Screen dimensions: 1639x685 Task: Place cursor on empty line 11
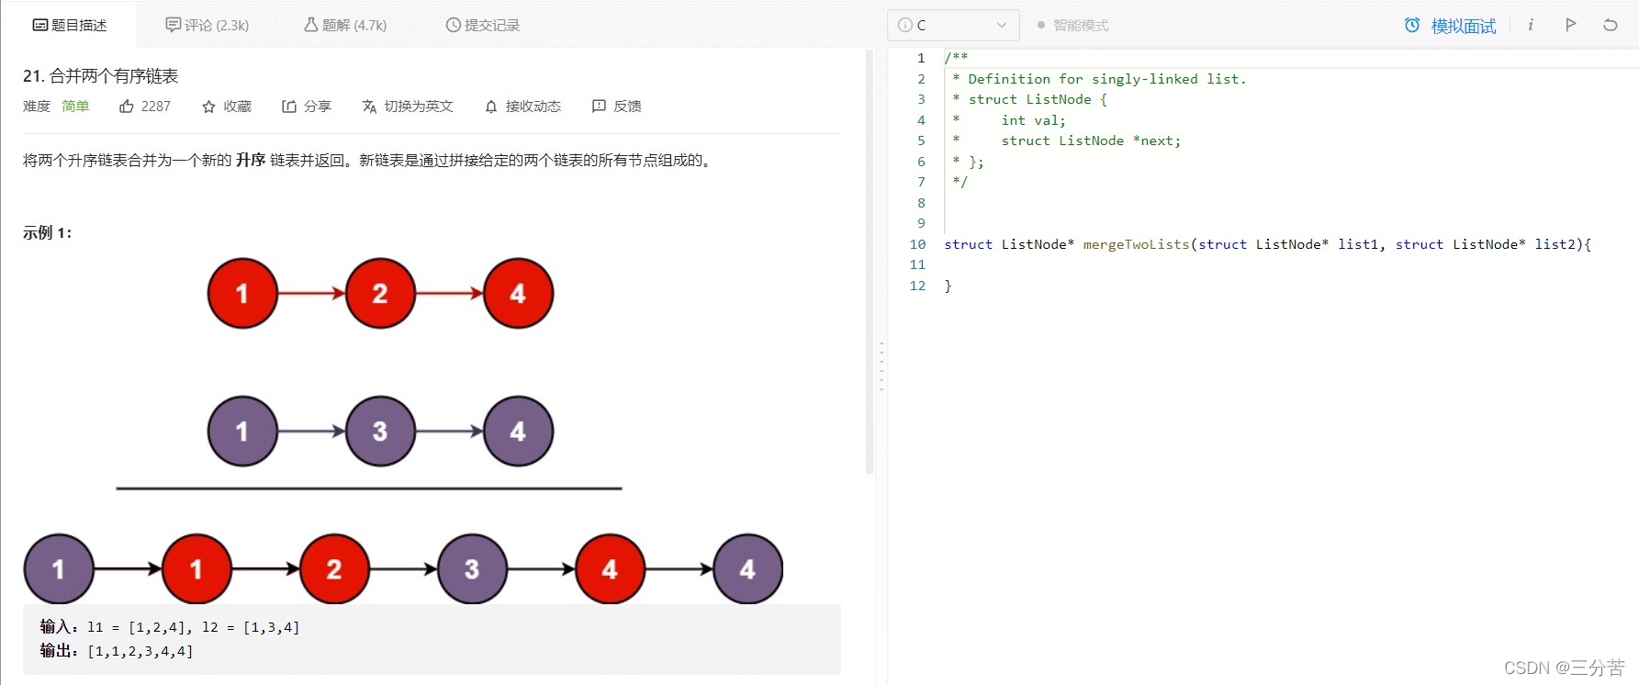(1102, 265)
